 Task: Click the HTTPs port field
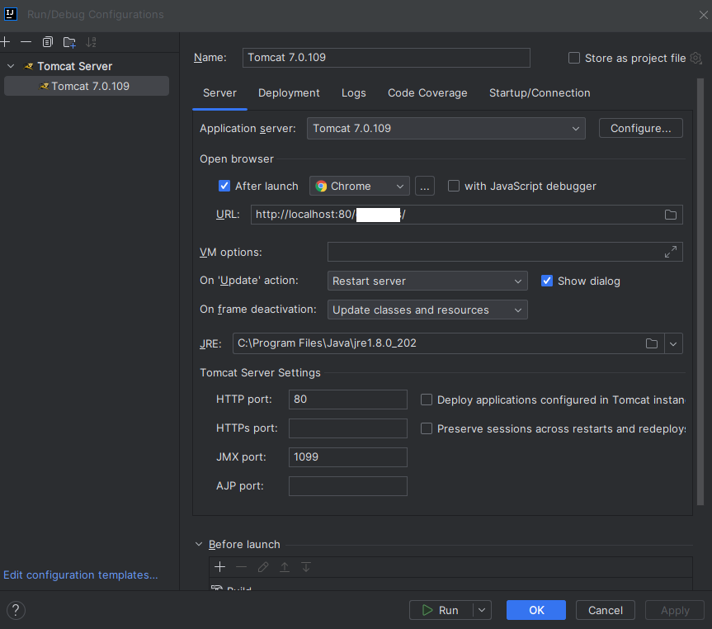coord(348,428)
